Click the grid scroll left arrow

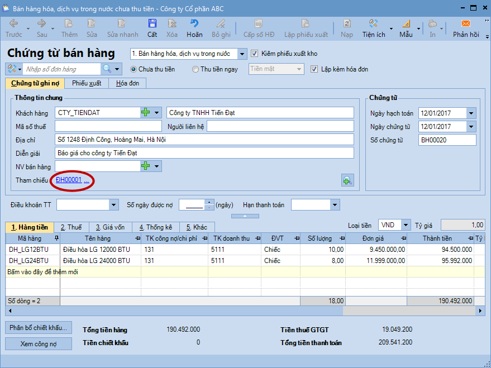coord(10,310)
